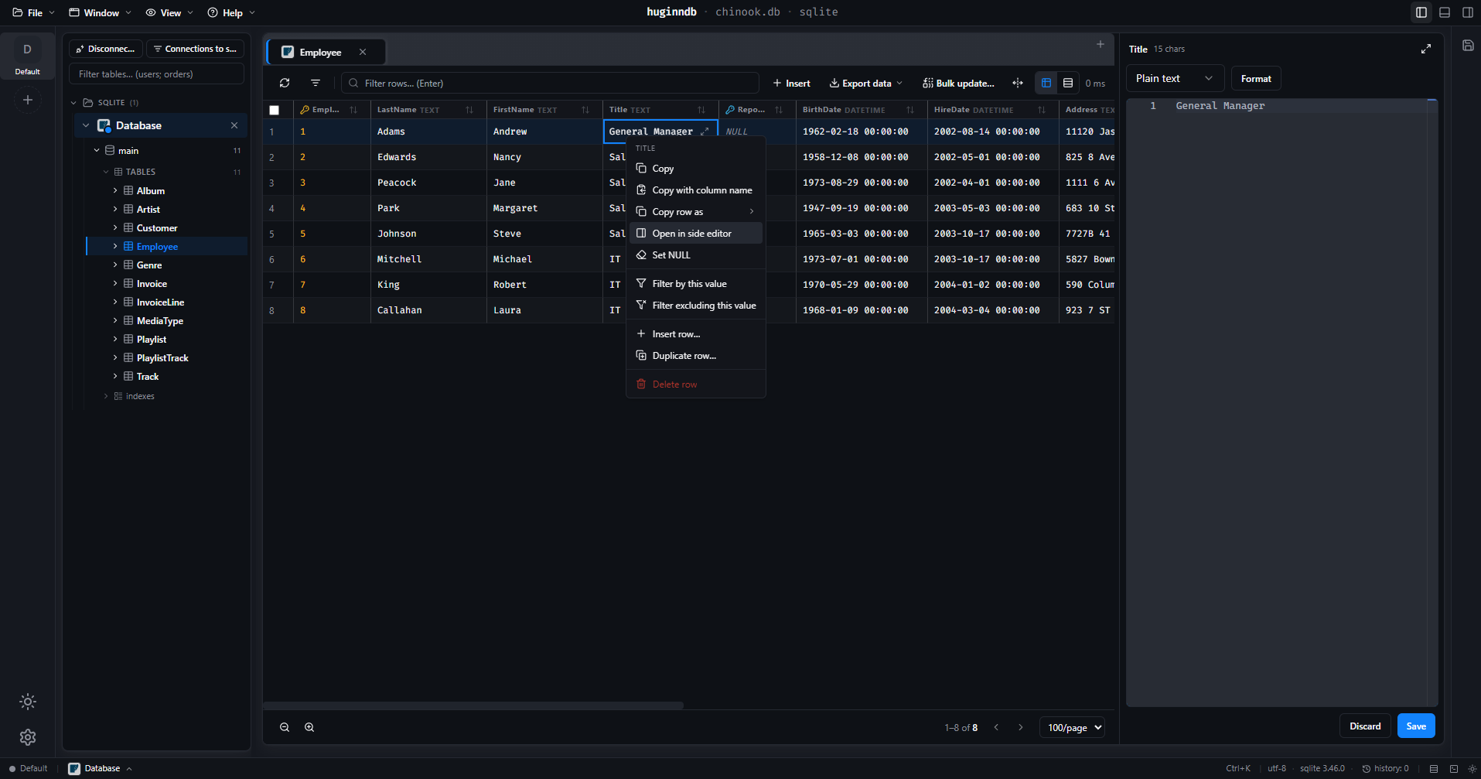Click the horizontal table scrollbar
The width and height of the screenshot is (1481, 779).
coord(473,706)
